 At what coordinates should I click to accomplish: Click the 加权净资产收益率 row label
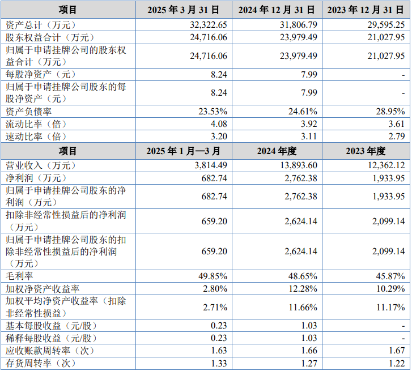tap(43, 289)
